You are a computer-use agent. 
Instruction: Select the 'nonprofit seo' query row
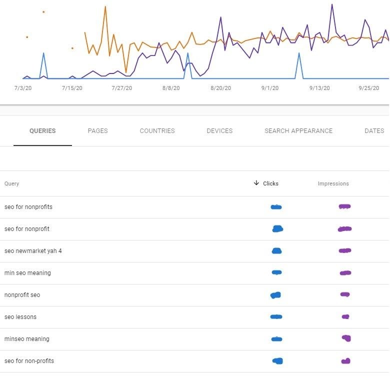22,295
